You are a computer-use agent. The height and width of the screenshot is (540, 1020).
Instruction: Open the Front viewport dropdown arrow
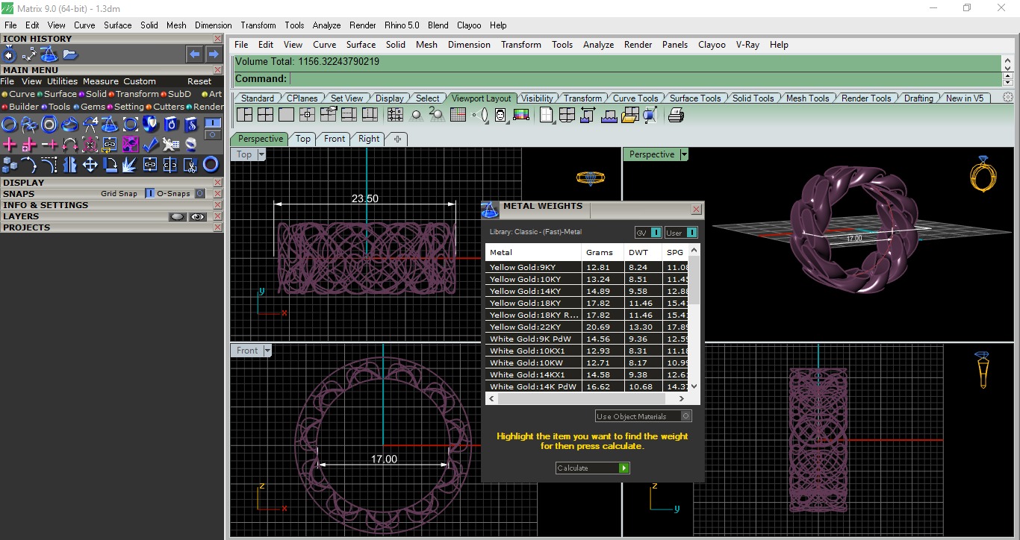click(267, 351)
